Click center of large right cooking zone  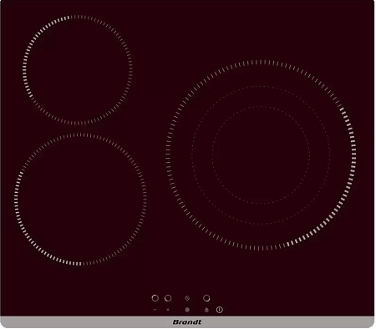click(261, 154)
